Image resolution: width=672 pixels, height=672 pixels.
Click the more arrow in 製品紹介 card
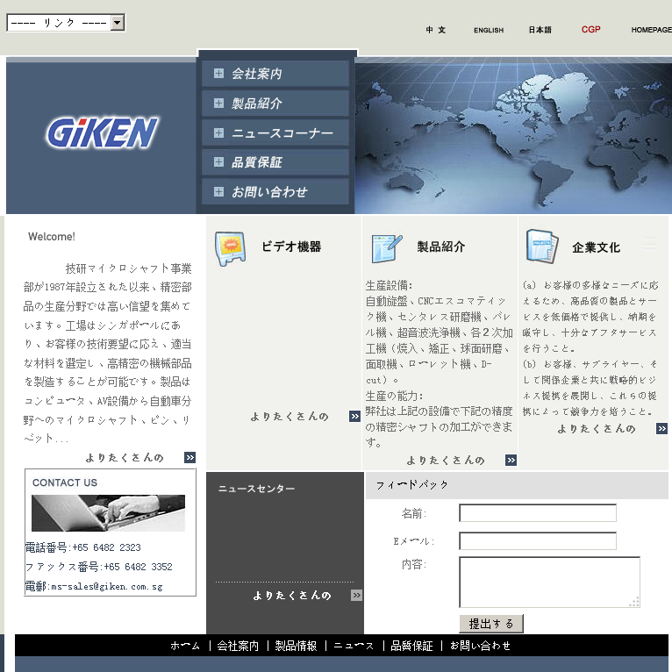[511, 461]
